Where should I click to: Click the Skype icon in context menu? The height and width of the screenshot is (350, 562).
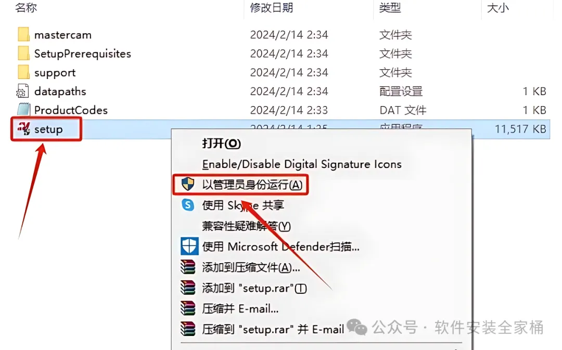(188, 205)
